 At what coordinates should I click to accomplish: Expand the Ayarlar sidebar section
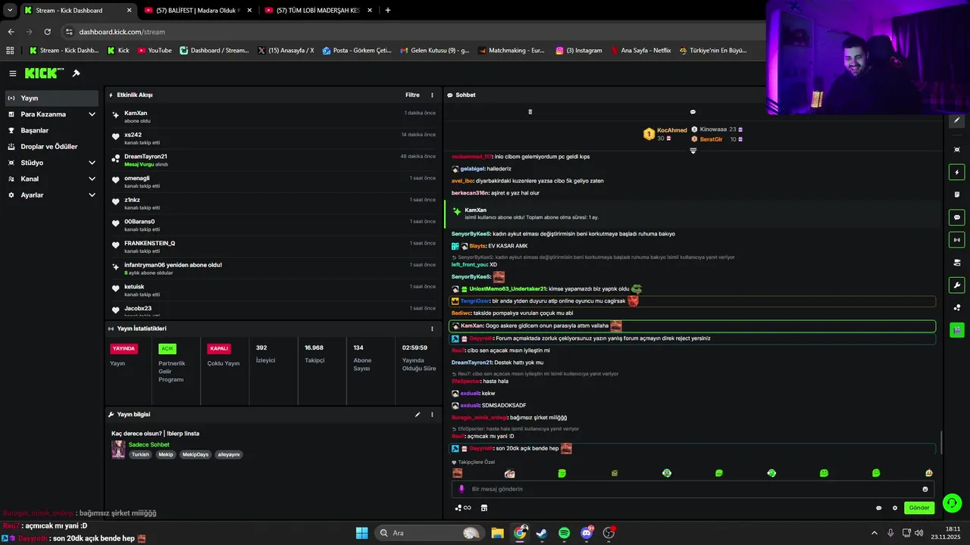click(x=52, y=195)
